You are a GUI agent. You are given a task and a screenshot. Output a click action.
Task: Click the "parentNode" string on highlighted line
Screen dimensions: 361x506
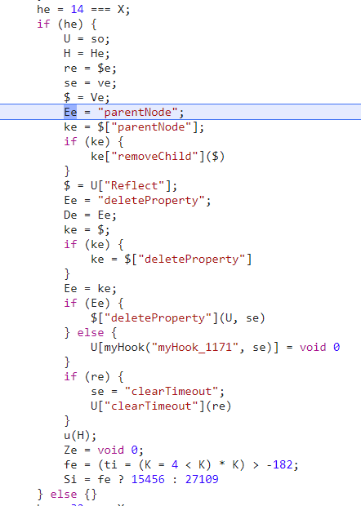(x=138, y=113)
